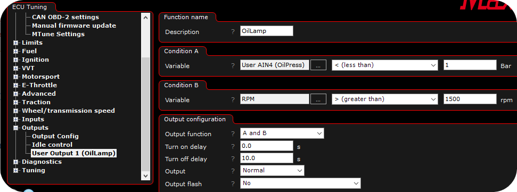
Task: Click the Turn on delay field
Action: (266, 146)
